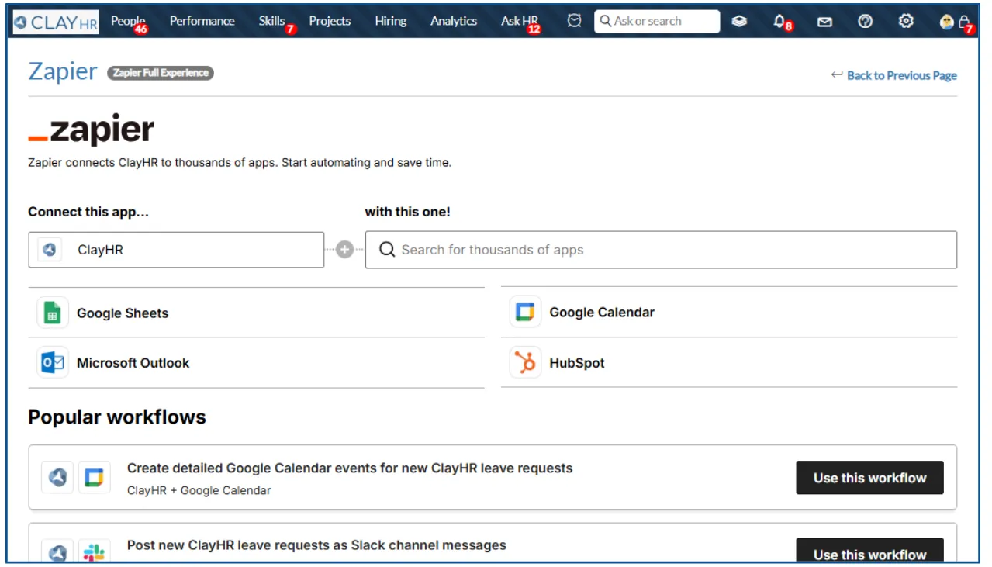The image size is (992, 567).
Task: Click the Zapier page heading
Action: tap(63, 71)
